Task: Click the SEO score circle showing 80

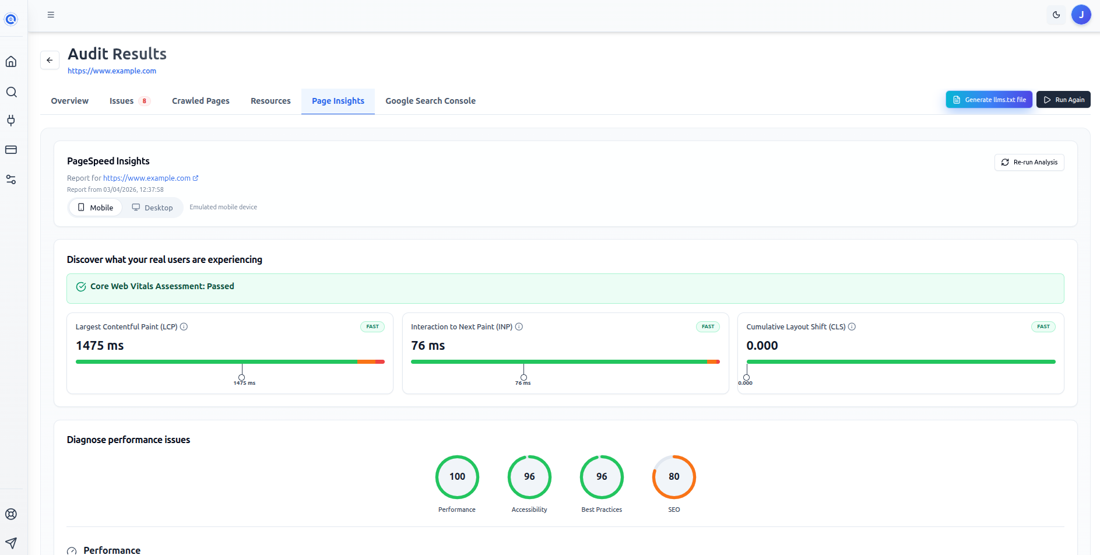Action: (x=673, y=477)
